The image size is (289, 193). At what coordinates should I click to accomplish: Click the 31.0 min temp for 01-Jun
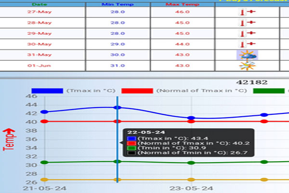118,66
